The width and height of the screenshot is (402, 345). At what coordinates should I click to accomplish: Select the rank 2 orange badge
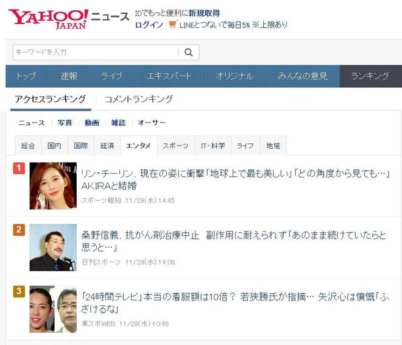pyautogui.click(x=19, y=230)
